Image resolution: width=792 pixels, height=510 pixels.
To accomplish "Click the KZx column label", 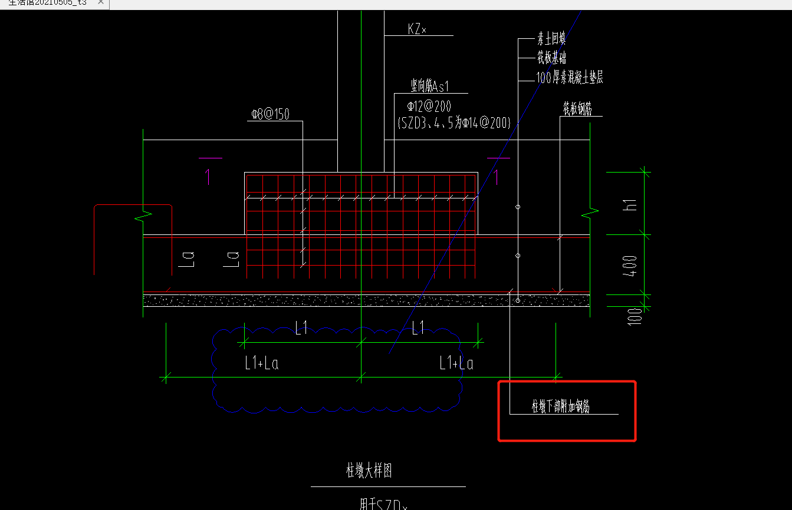I will 416,29.
